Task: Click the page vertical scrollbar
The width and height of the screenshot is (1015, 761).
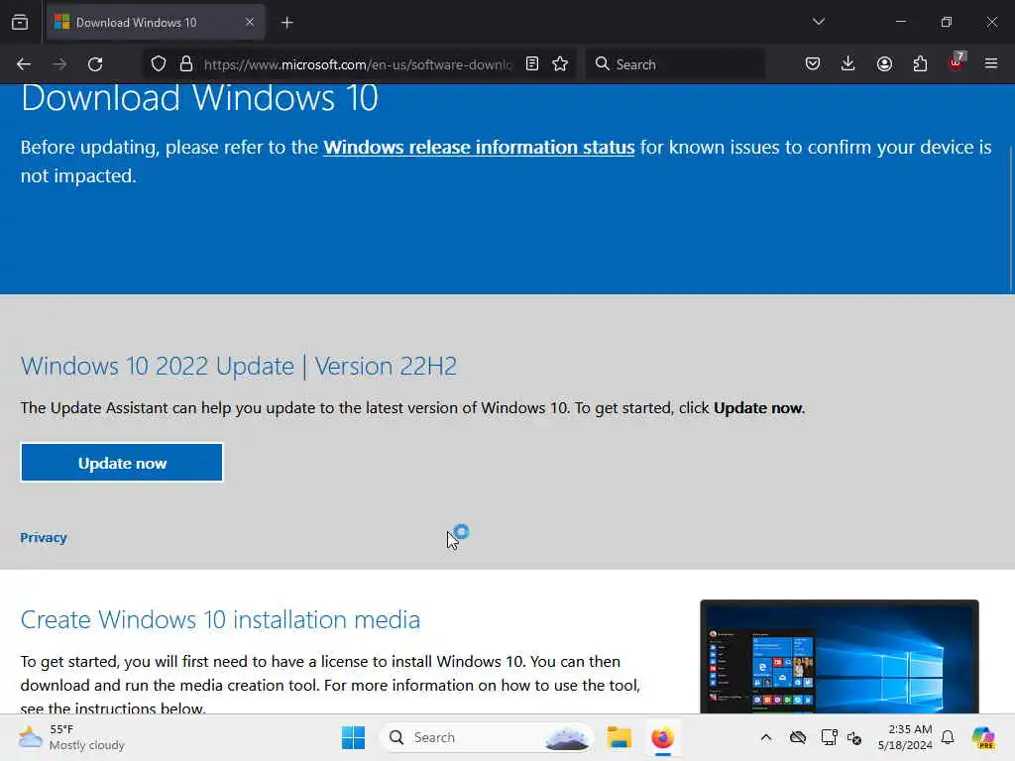Action: coord(1011,217)
